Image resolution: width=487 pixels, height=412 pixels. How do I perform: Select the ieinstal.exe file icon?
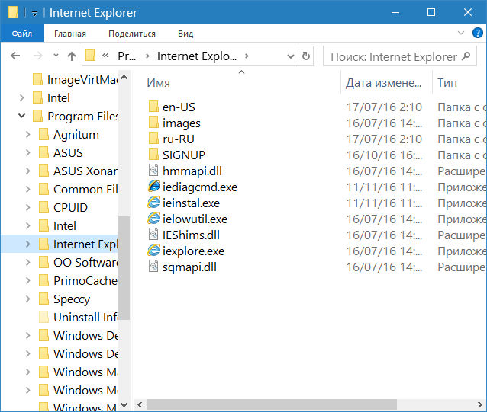(x=153, y=203)
